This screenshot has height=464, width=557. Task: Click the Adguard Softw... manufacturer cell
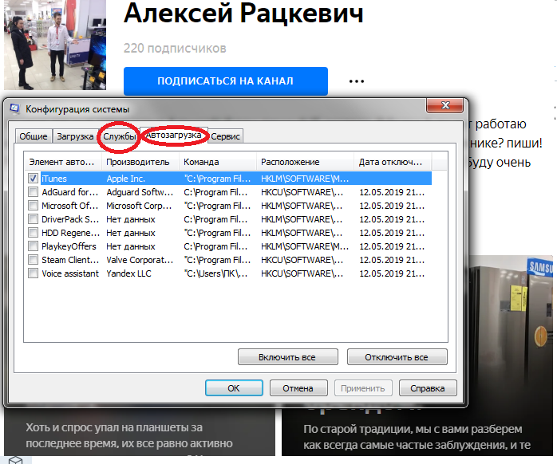[140, 192]
